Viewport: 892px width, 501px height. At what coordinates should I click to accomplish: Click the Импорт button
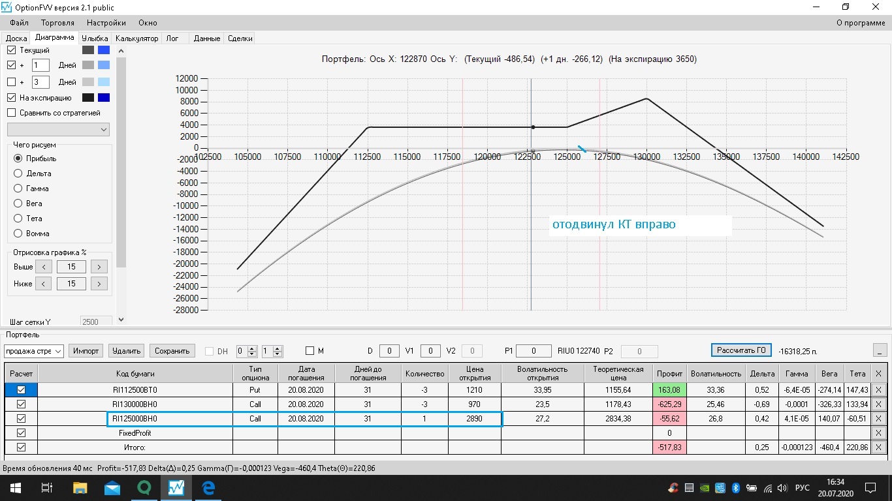point(86,351)
